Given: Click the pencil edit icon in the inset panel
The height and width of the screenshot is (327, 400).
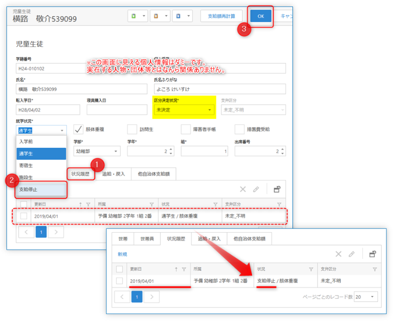Looking at the screenshot, I should (x=352, y=254).
